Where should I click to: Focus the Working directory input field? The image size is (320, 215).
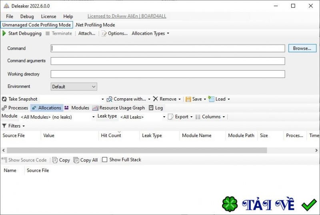168,74
